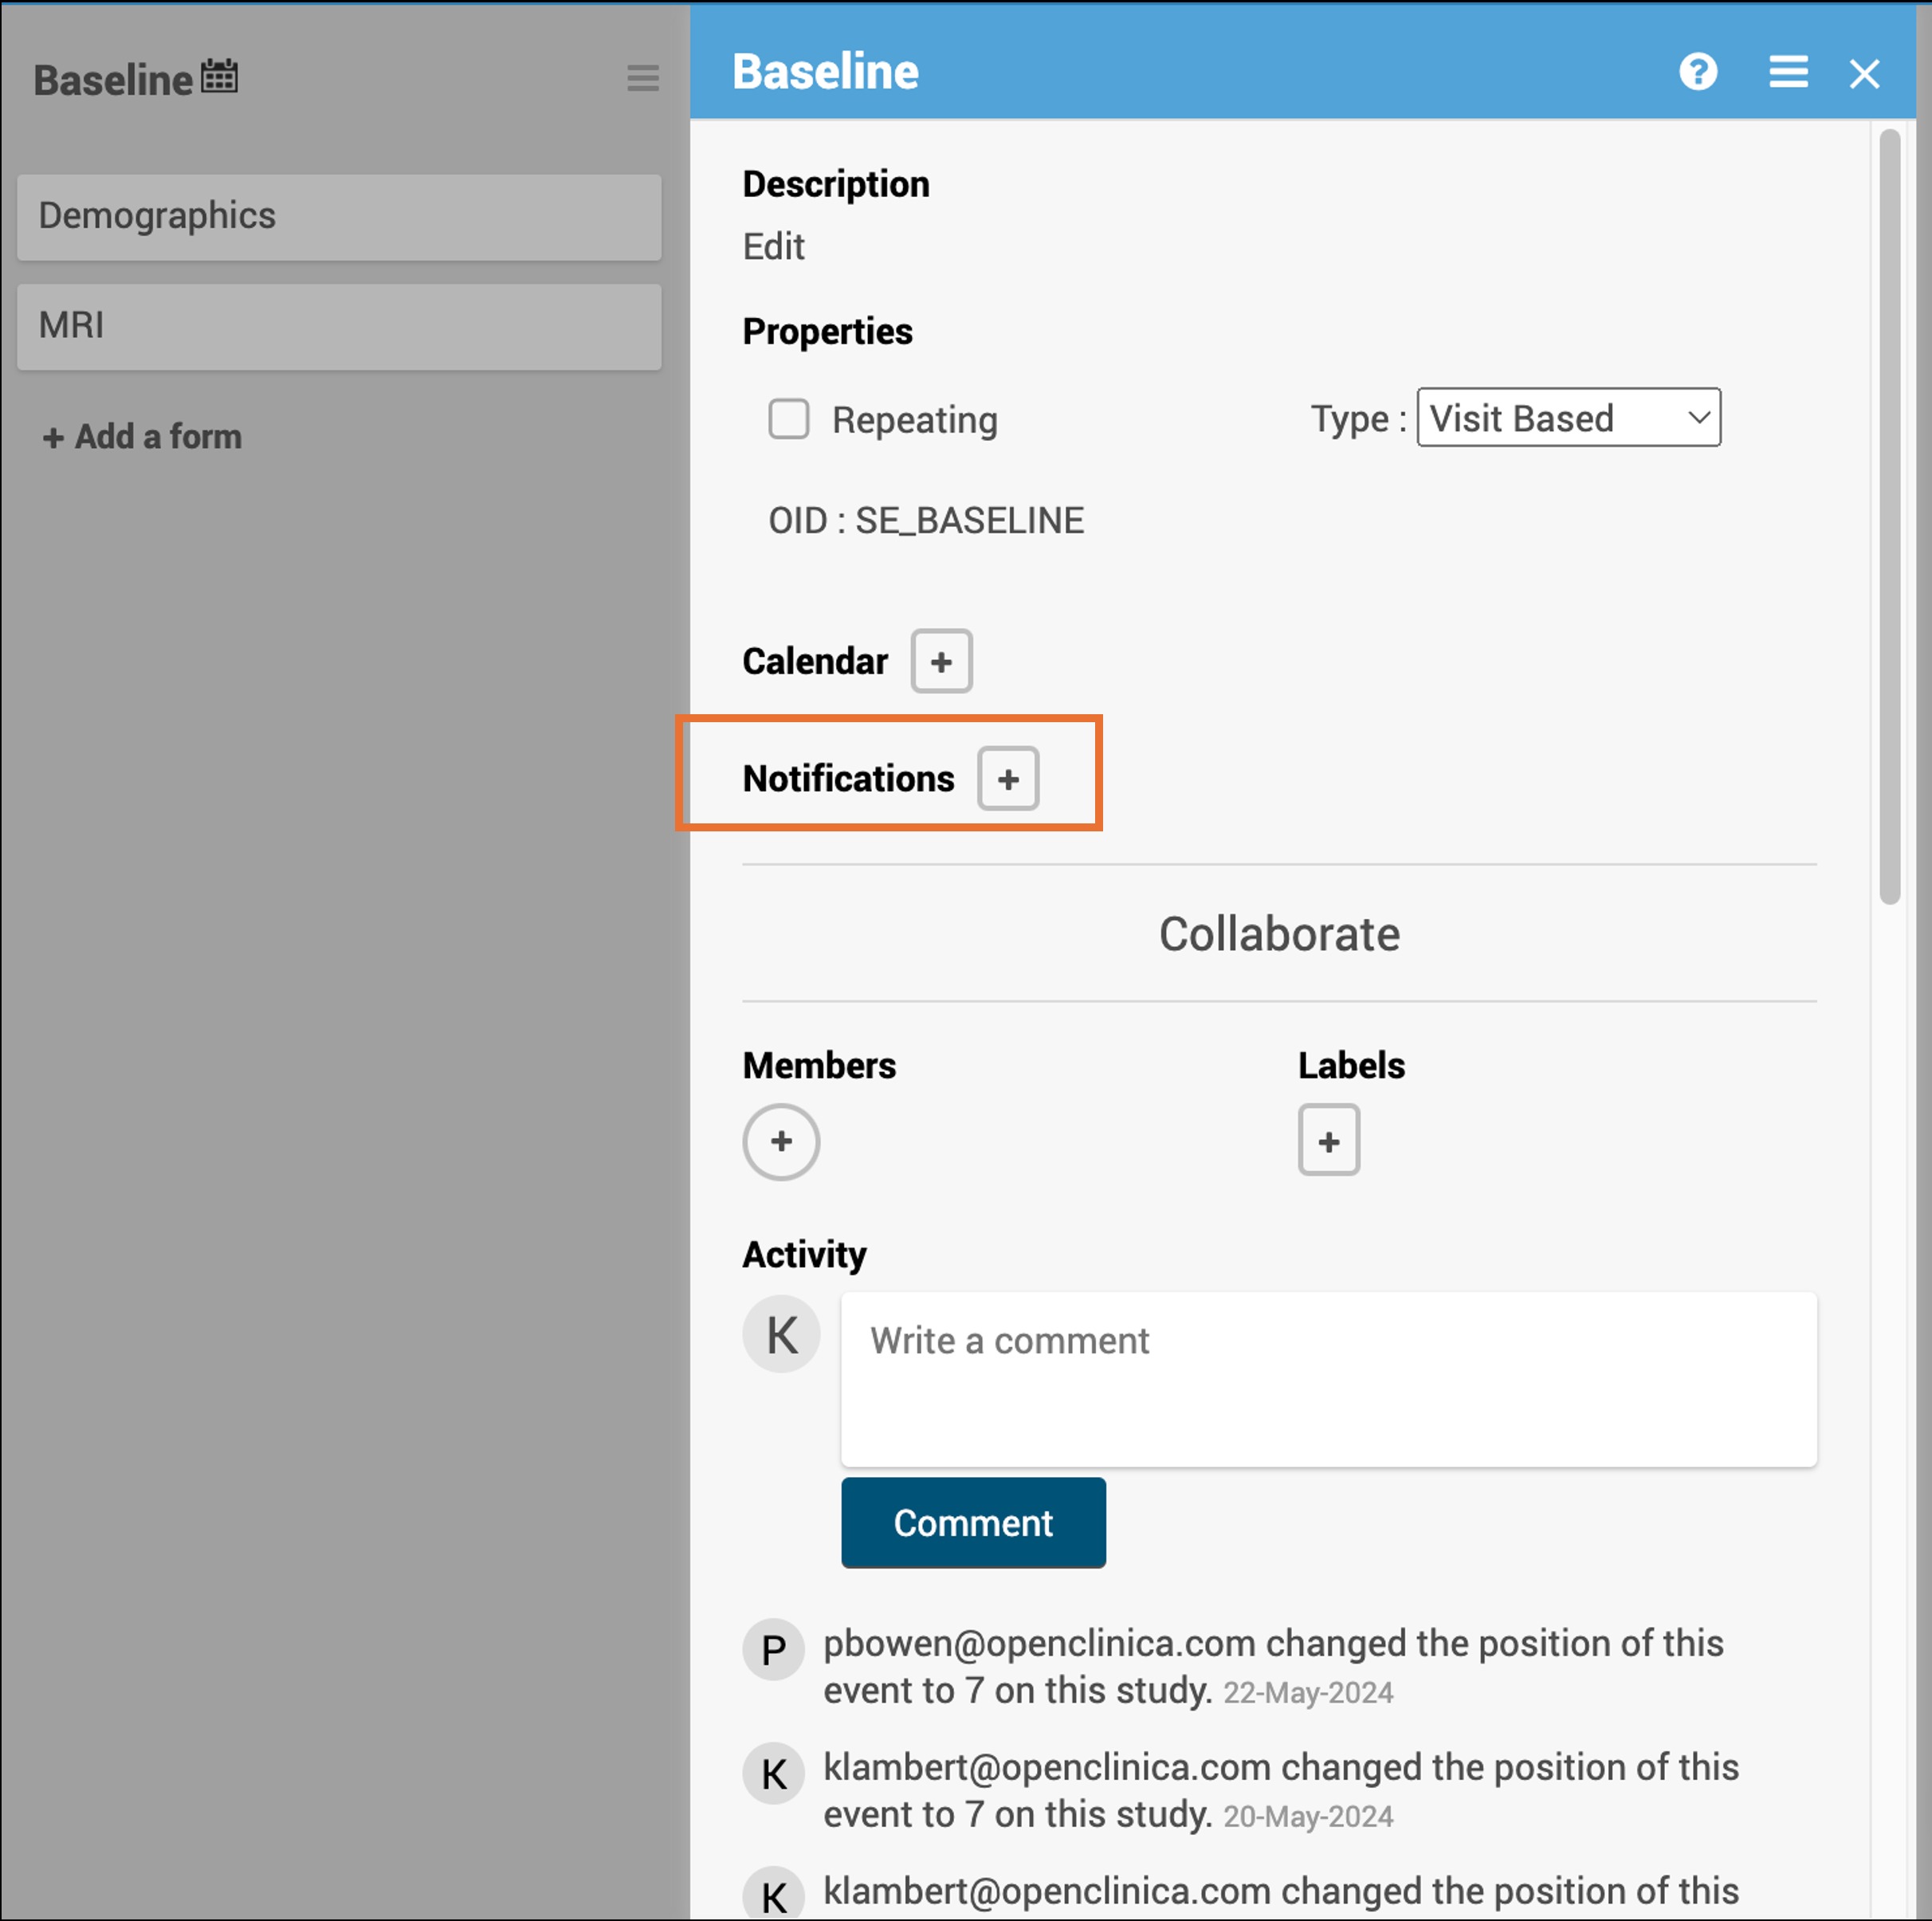Add a label with plus button
The image size is (1932, 1921).
click(1327, 1140)
